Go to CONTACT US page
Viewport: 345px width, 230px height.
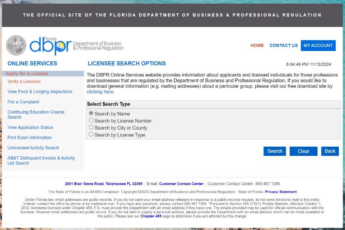click(x=284, y=45)
